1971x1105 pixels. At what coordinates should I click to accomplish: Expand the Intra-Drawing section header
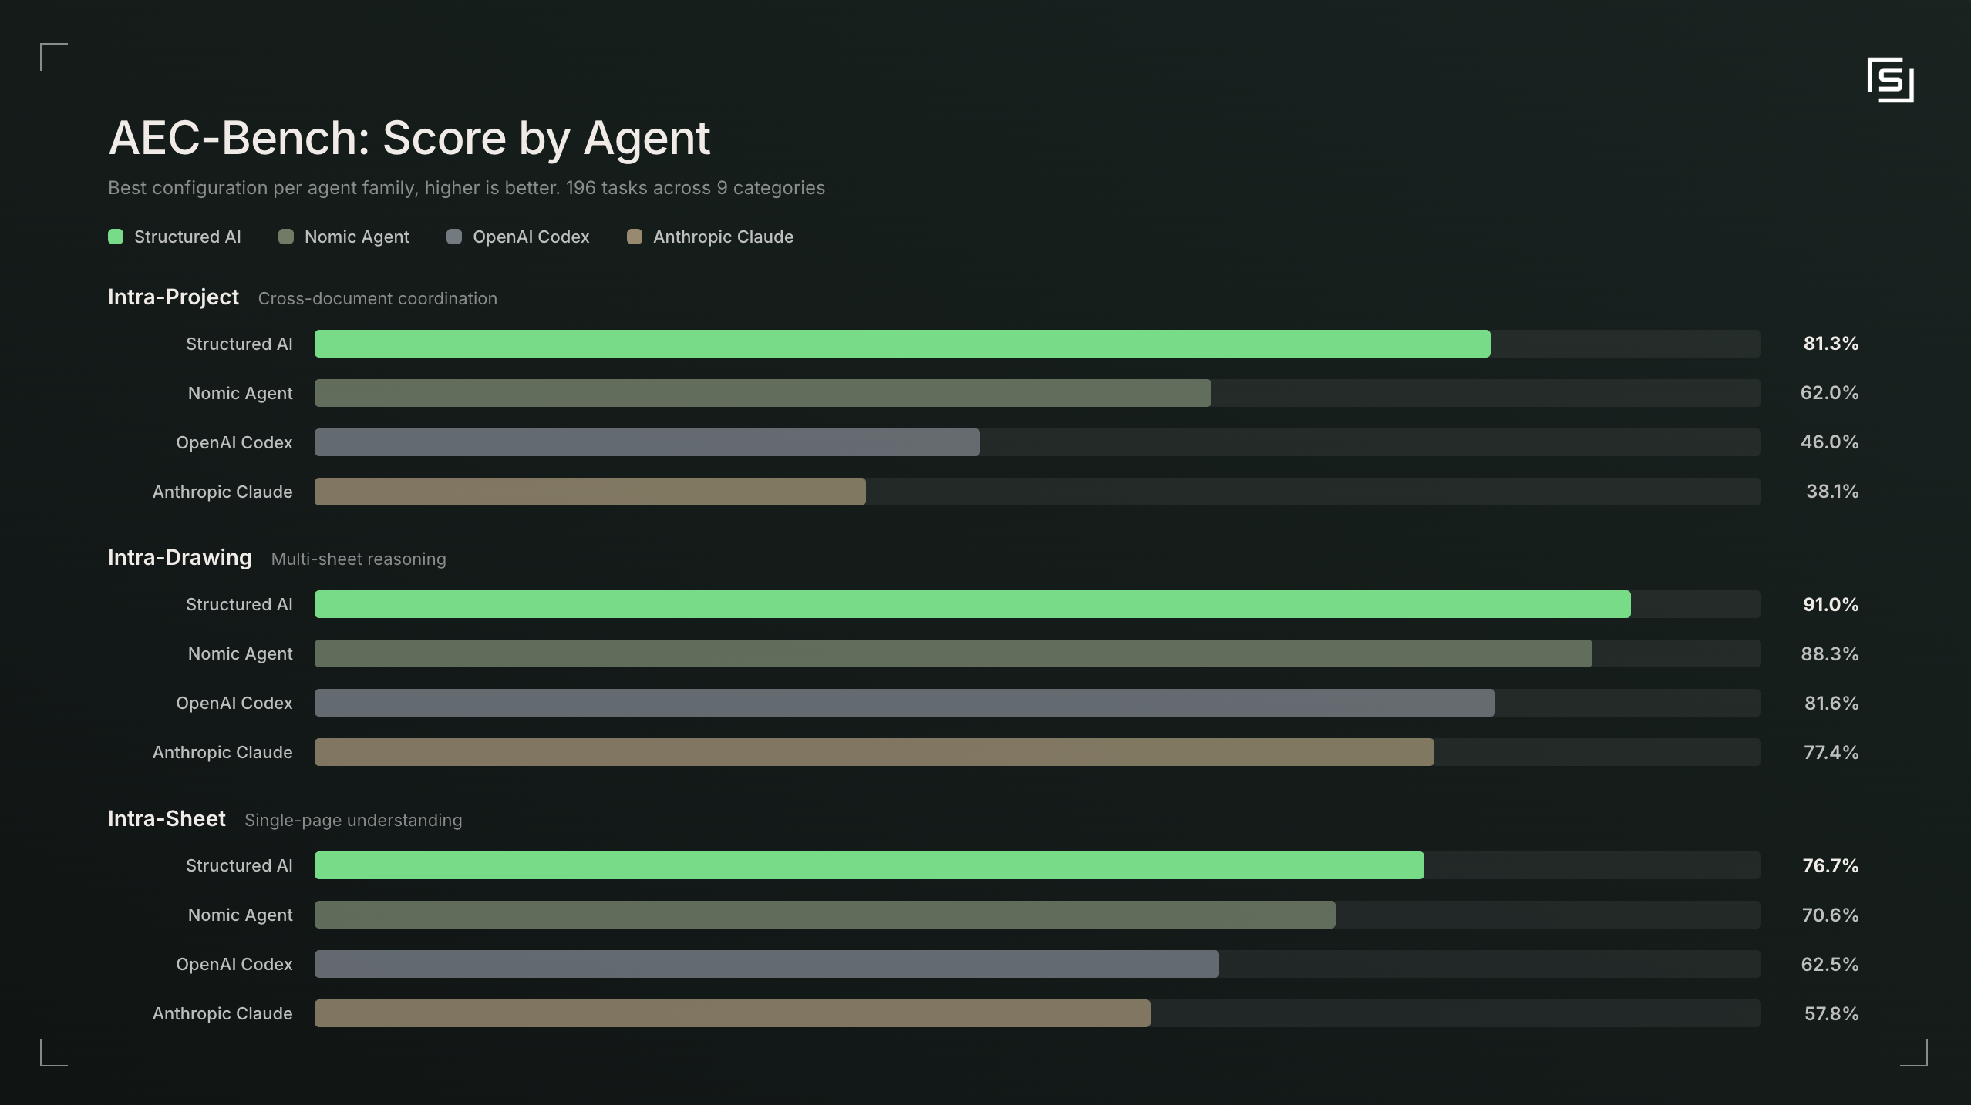pos(180,557)
